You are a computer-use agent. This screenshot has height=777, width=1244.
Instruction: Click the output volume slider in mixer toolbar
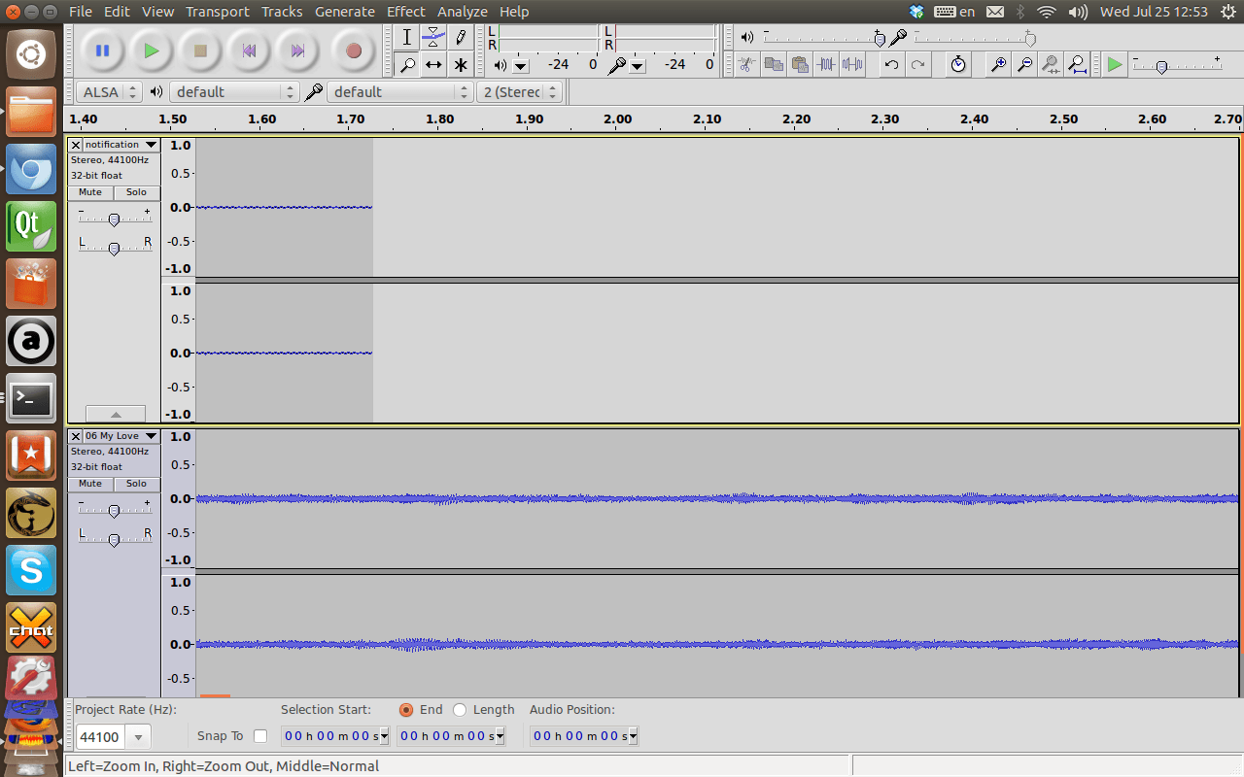(824, 38)
